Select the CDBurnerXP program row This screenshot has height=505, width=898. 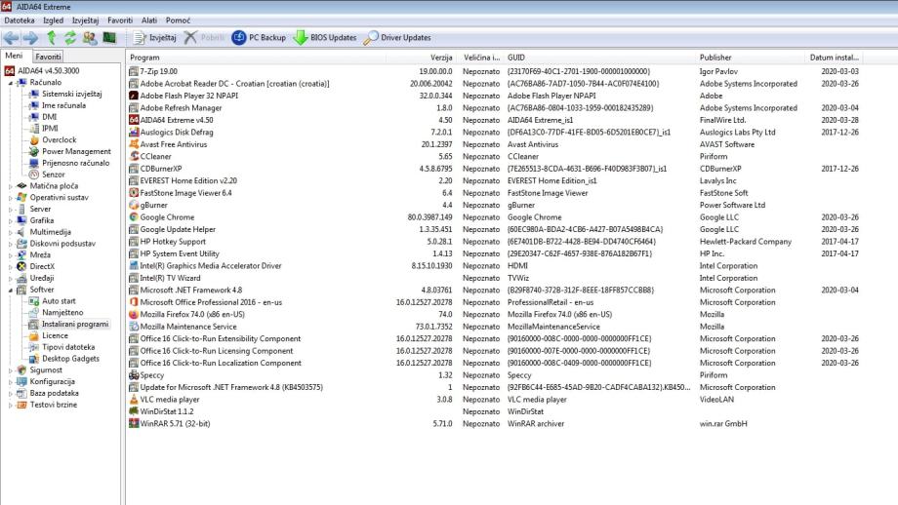point(494,169)
